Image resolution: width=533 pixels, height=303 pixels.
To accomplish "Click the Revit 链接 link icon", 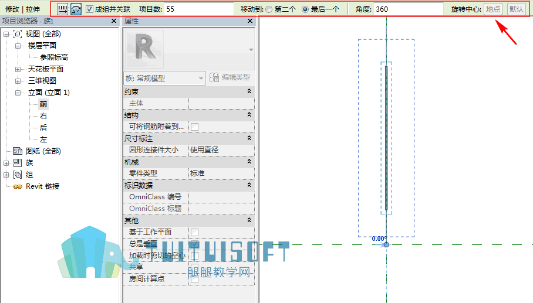I will [x=18, y=186].
